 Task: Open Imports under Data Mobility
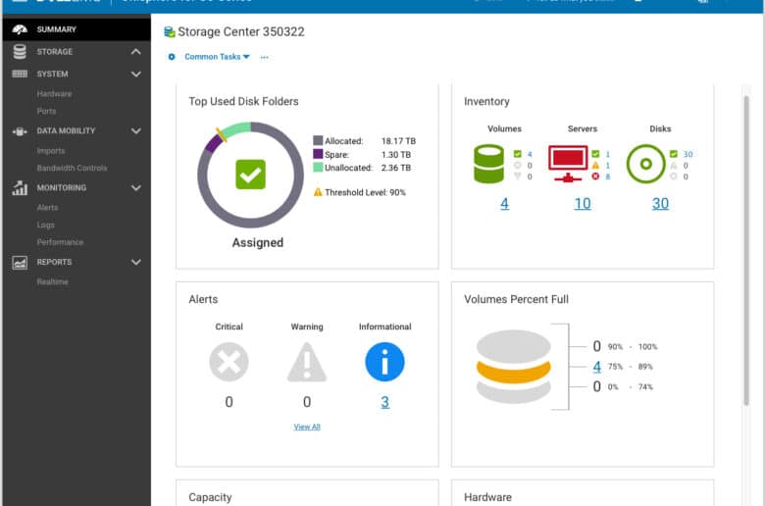click(51, 151)
